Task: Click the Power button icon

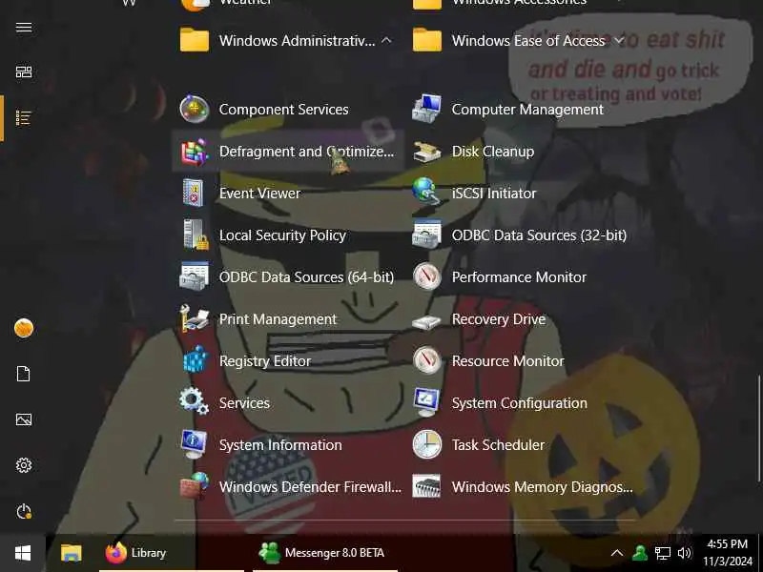Action: pyautogui.click(x=23, y=511)
